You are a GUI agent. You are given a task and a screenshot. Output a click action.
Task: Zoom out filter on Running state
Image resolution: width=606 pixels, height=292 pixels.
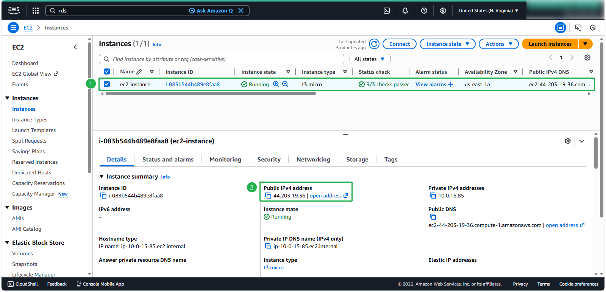(285, 84)
